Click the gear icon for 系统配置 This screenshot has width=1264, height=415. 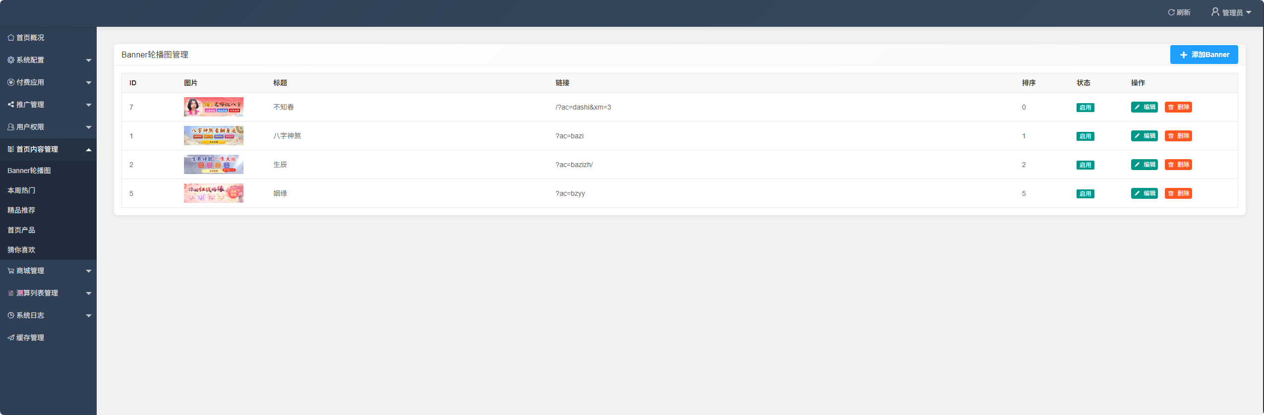[11, 60]
